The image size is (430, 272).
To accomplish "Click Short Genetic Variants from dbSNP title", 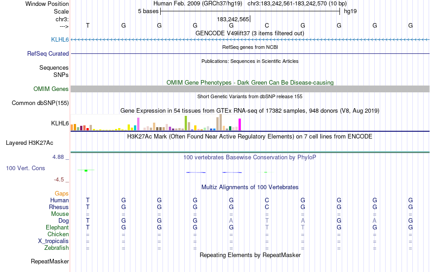I will (x=250, y=96).
